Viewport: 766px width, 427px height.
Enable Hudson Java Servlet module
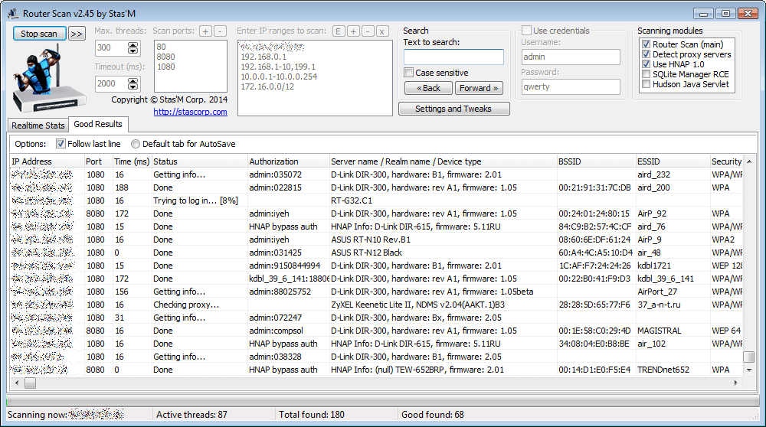[x=646, y=84]
